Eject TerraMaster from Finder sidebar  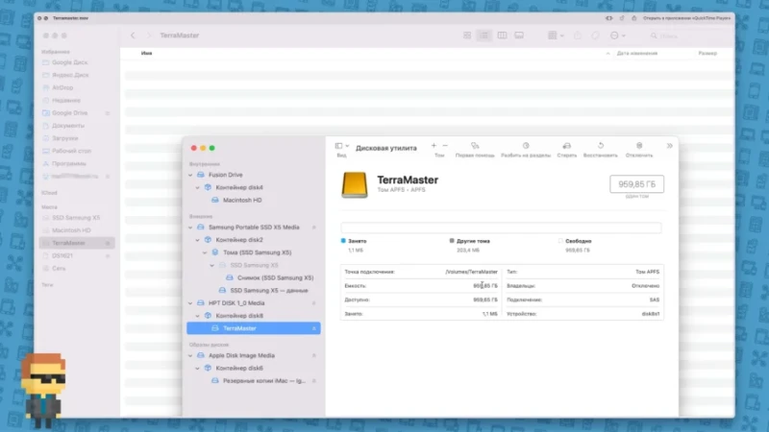pos(108,244)
